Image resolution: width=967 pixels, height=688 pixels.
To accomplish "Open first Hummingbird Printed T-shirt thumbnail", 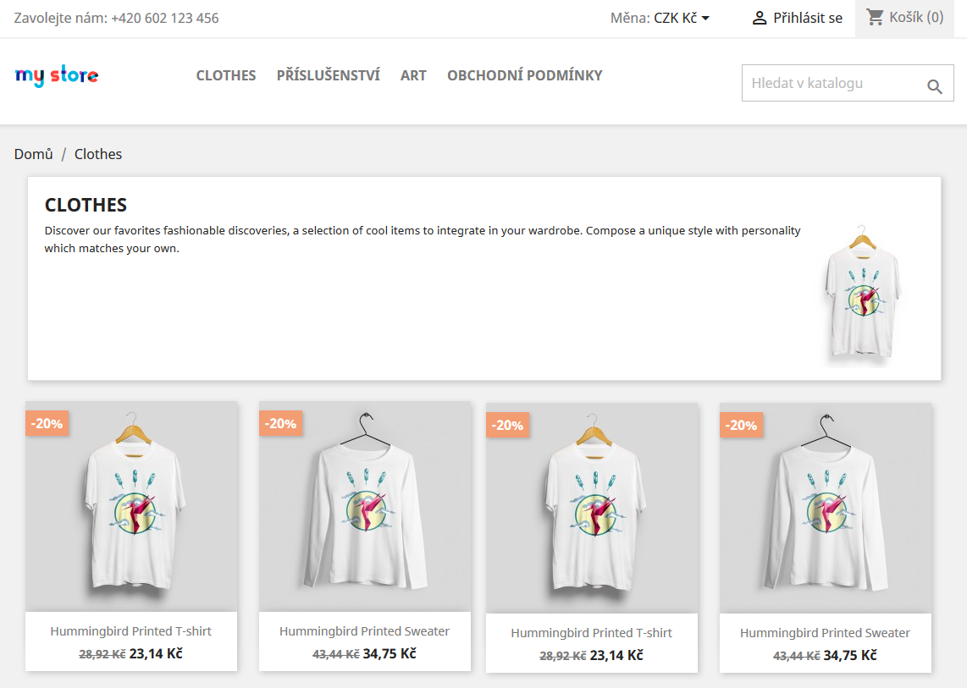I will 131,506.
